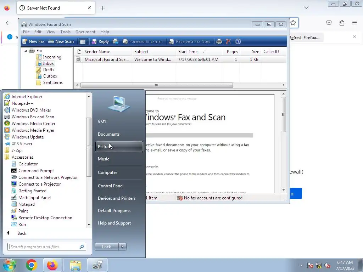Collapse the Fax tree node
This screenshot has height=272, width=363.
pyautogui.click(x=26, y=51)
